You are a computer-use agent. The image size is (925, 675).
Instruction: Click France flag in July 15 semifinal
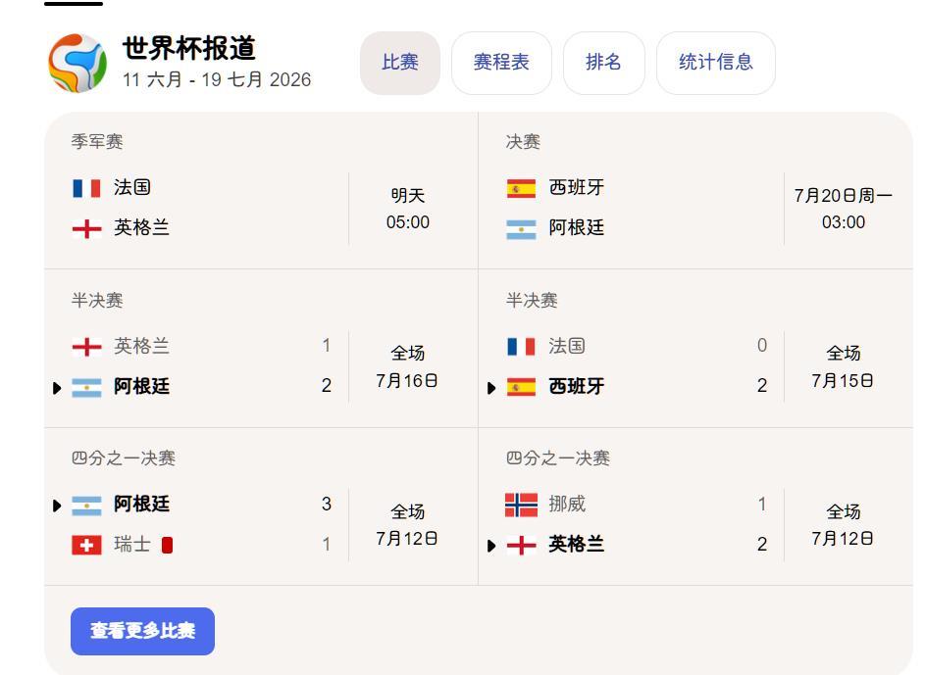point(522,347)
